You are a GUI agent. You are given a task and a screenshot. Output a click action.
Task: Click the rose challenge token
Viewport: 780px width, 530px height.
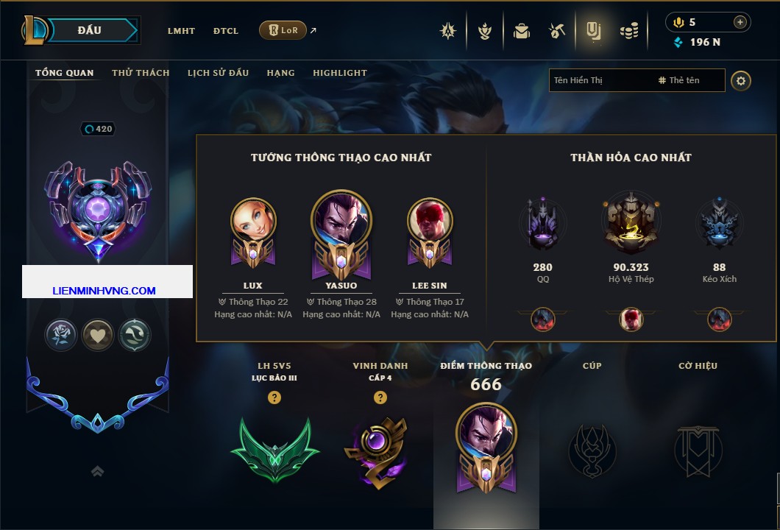(60, 335)
